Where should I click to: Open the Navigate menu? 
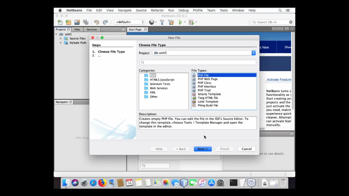[125, 10]
